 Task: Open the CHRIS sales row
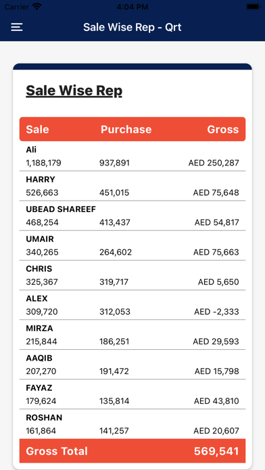[132, 275]
